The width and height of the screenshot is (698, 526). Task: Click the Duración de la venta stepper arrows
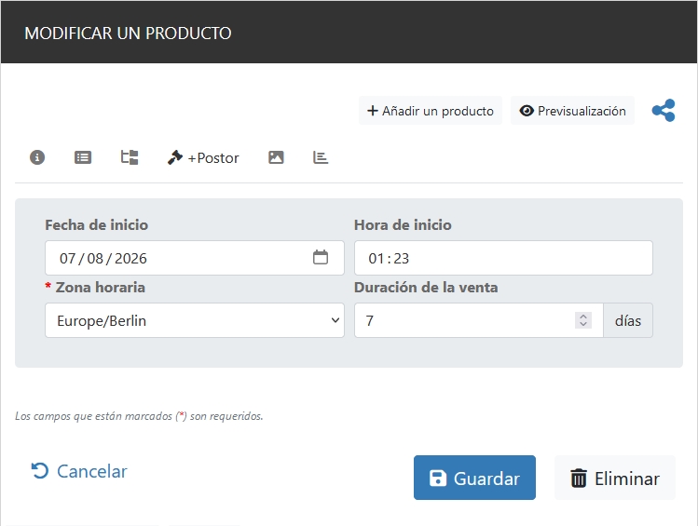click(x=583, y=320)
